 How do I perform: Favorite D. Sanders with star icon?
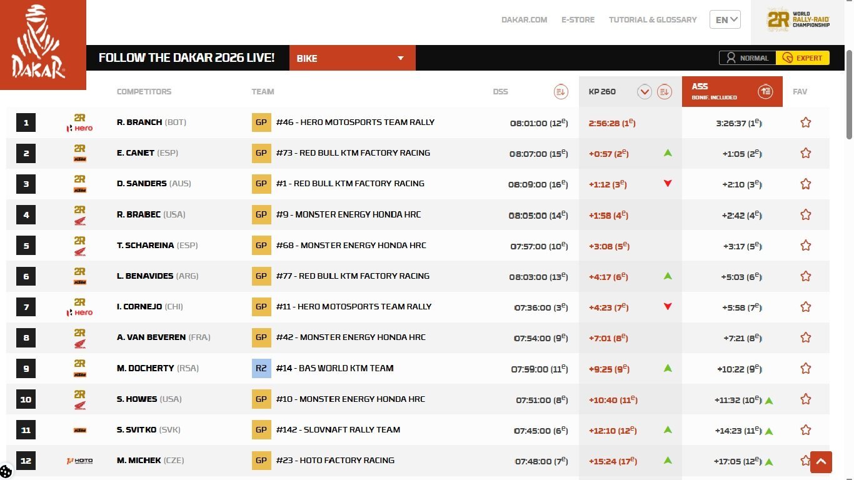pyautogui.click(x=806, y=184)
